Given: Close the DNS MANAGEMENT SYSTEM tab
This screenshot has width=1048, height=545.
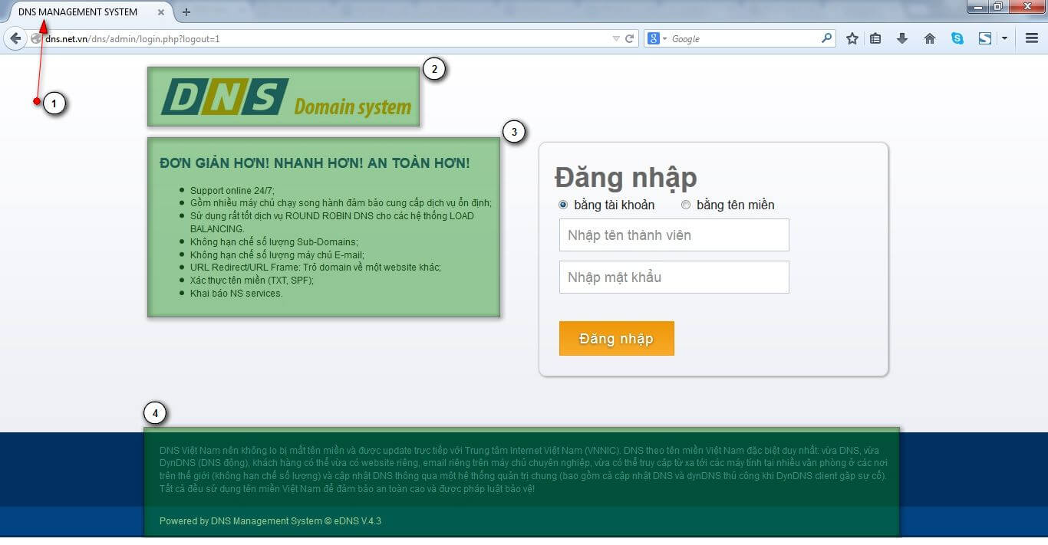Looking at the screenshot, I should coord(161,12).
